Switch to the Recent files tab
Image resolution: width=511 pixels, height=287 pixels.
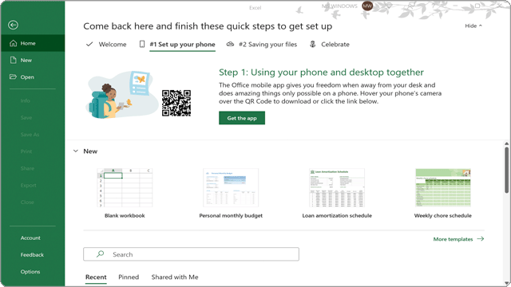coord(96,277)
